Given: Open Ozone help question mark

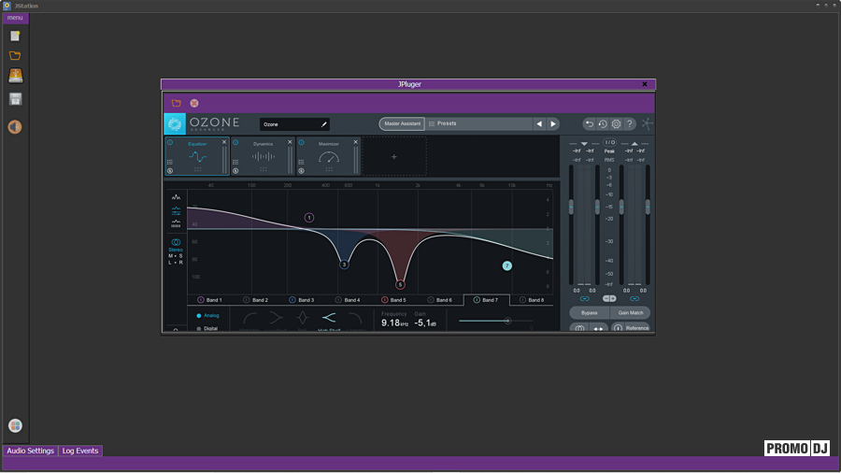Looking at the screenshot, I should click(x=630, y=124).
